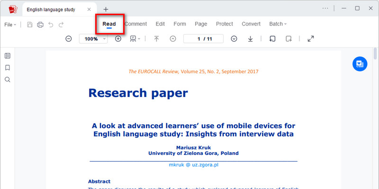This screenshot has width=379, height=189.
Task: Switch to the Edit tab
Action: coord(160,24)
